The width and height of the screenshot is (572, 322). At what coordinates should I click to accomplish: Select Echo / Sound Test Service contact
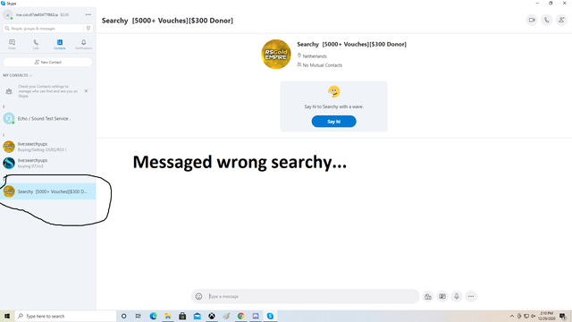(x=47, y=119)
